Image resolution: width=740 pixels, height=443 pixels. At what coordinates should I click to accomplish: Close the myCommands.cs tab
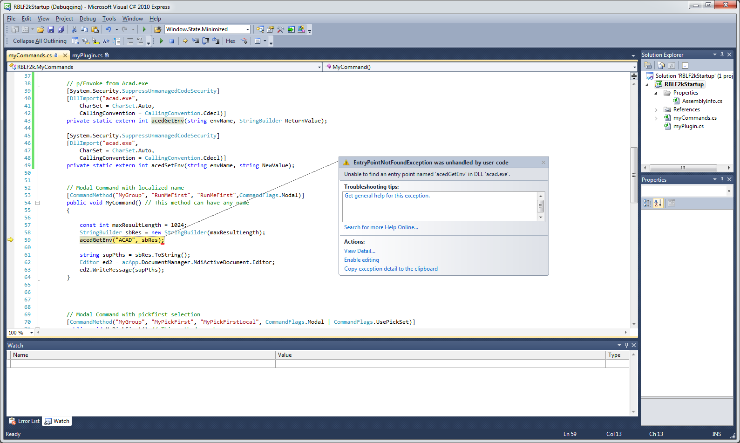click(65, 55)
